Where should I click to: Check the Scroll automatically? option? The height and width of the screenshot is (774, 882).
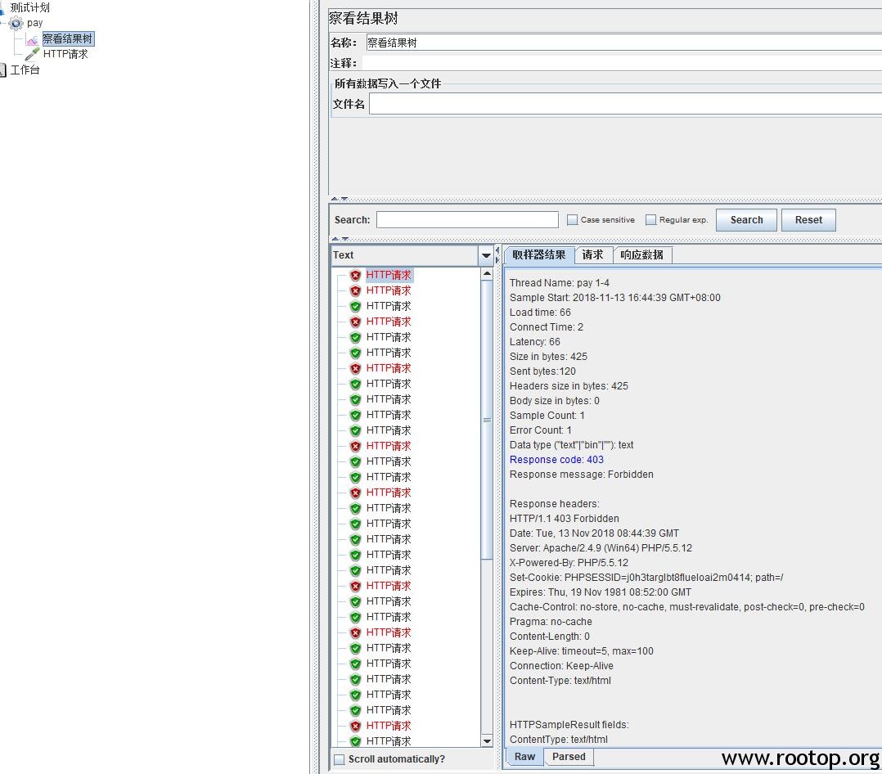pyautogui.click(x=339, y=759)
